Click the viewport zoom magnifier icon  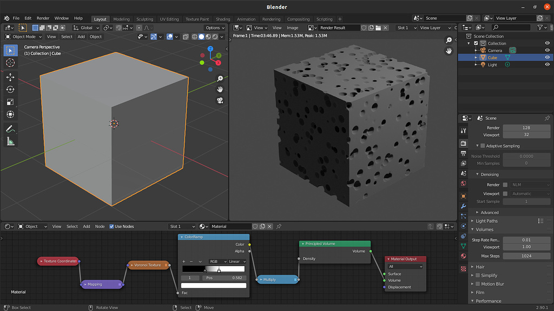[220, 78]
